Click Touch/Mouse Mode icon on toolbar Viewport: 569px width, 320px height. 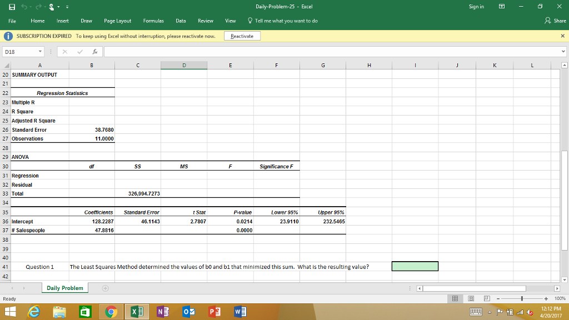52,7
